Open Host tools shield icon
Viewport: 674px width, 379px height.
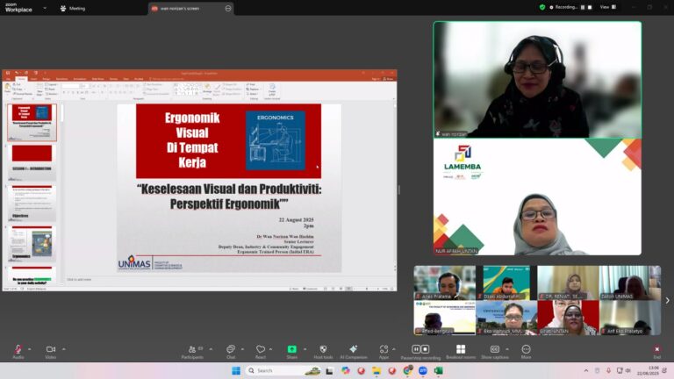click(x=323, y=349)
